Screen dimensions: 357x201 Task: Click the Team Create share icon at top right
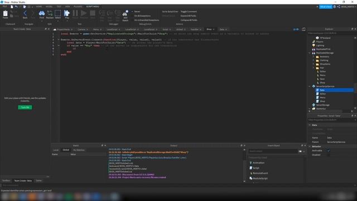pyautogui.click(x=339, y=7)
